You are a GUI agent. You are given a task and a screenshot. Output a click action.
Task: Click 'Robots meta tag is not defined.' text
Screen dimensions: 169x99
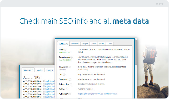click(x=91, y=84)
